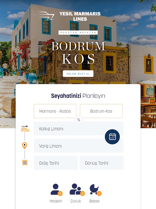This screenshot has height=209, width=156.
Task: Open the Dönüş Tarihi return date field
Action: pyautogui.click(x=102, y=163)
